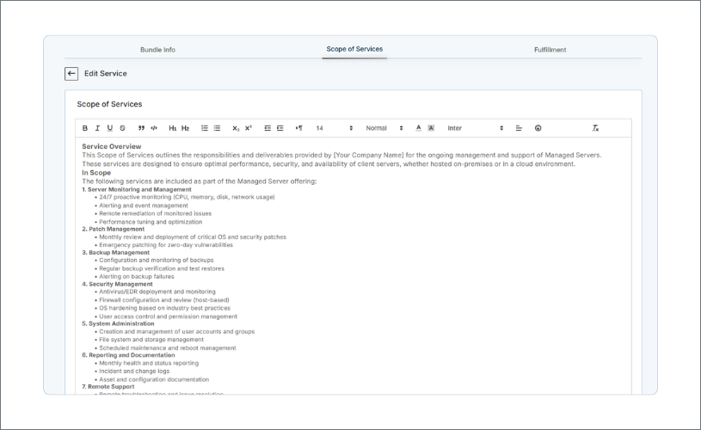Apply Heading 2 style

click(186, 128)
